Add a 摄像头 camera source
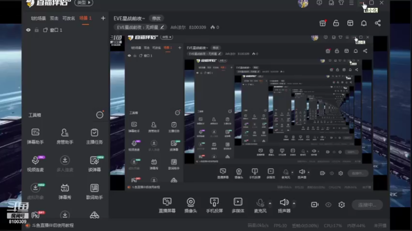This screenshot has height=231, width=412. point(191,205)
